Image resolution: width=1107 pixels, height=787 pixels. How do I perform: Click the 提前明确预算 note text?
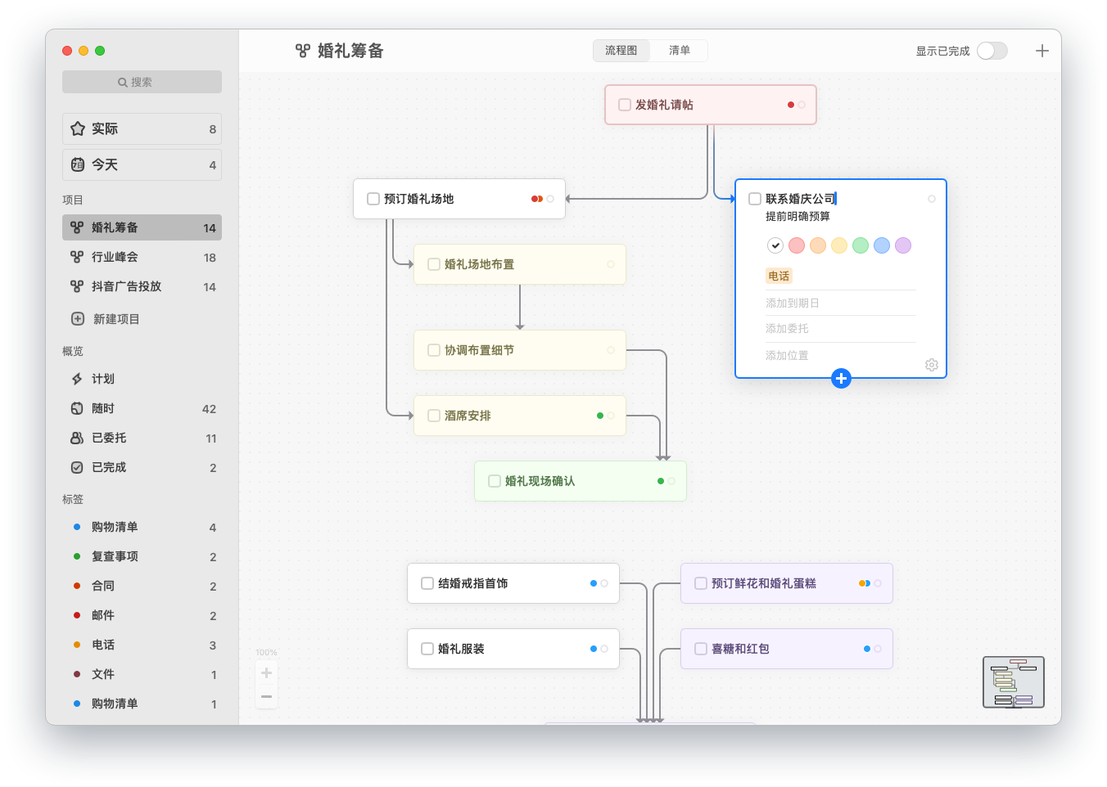coord(797,216)
